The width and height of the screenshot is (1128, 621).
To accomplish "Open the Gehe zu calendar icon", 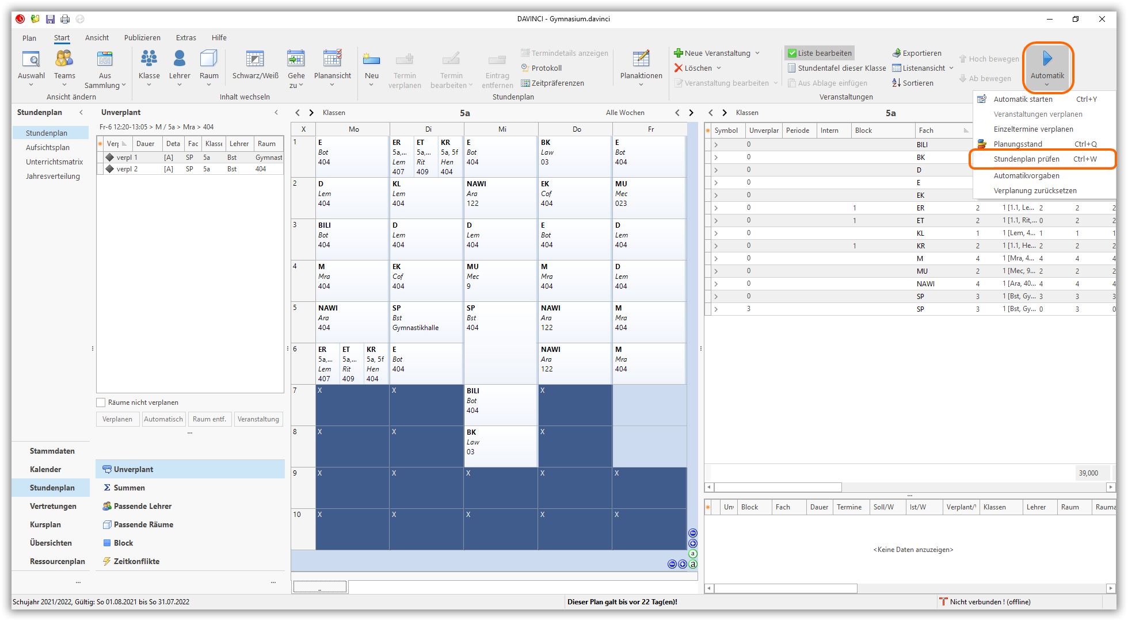I will [x=296, y=59].
